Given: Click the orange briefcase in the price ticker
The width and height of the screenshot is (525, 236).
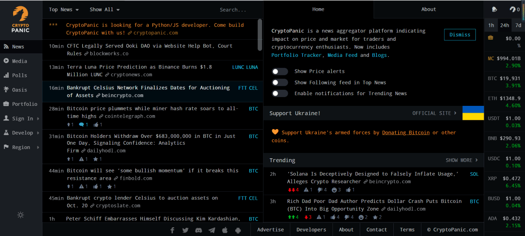Looking at the screenshot, I should 490,38.
